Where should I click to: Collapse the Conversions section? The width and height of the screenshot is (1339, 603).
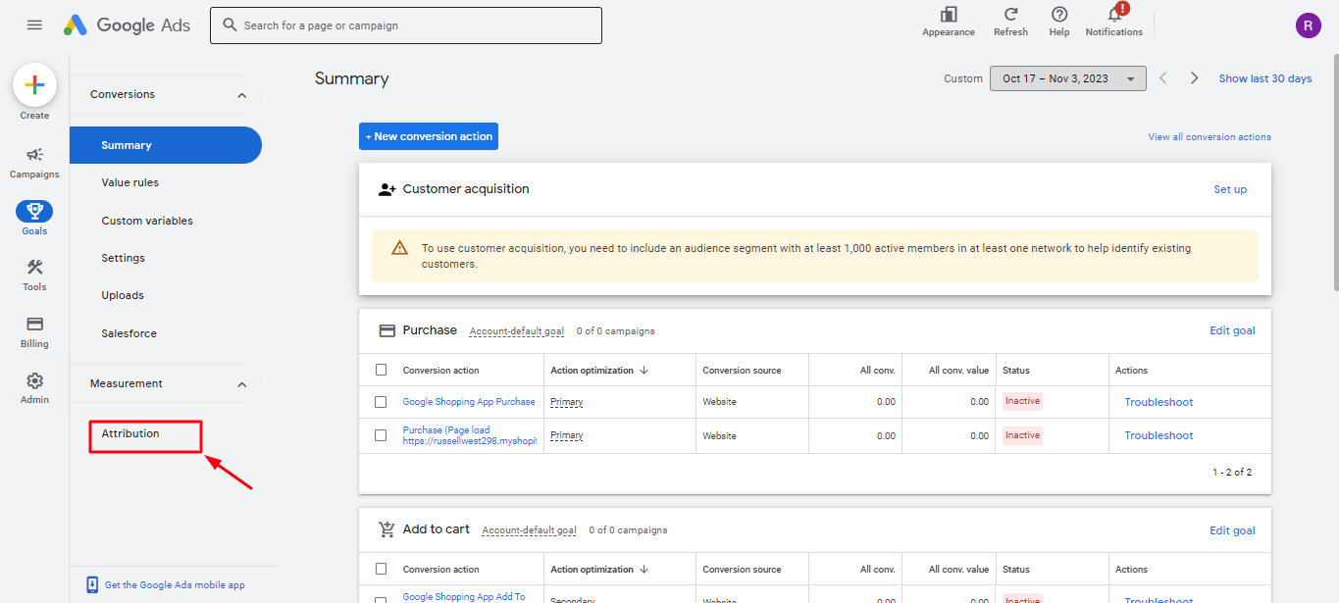tap(242, 95)
